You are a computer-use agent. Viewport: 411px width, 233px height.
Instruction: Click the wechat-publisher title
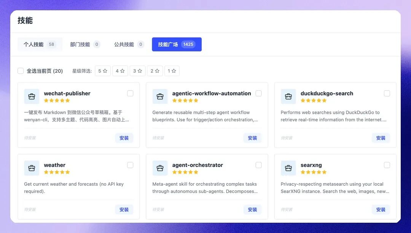[67, 93]
